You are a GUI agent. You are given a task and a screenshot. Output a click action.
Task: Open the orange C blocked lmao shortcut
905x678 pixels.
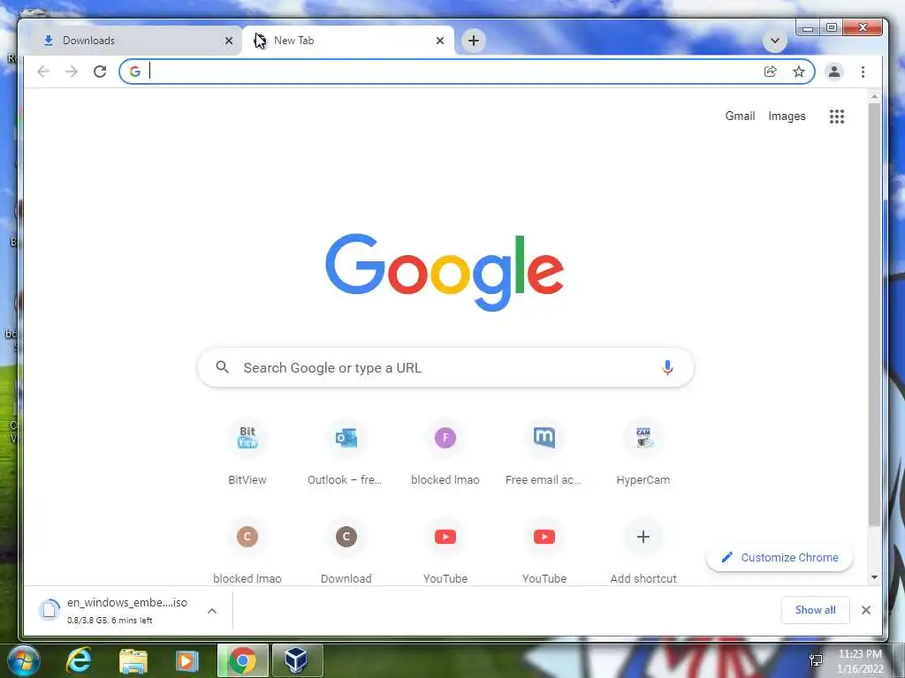pos(247,551)
